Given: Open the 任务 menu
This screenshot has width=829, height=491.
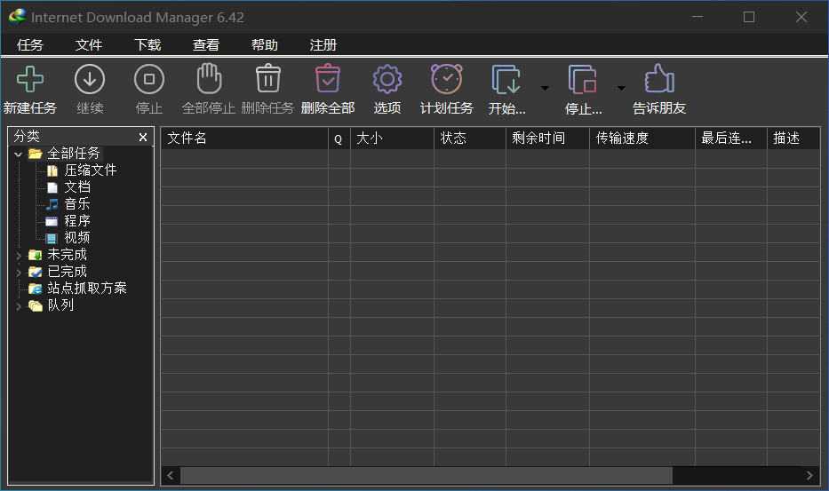Looking at the screenshot, I should [29, 45].
